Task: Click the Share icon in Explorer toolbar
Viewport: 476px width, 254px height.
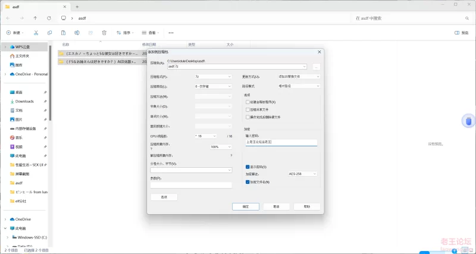Action: point(90,33)
